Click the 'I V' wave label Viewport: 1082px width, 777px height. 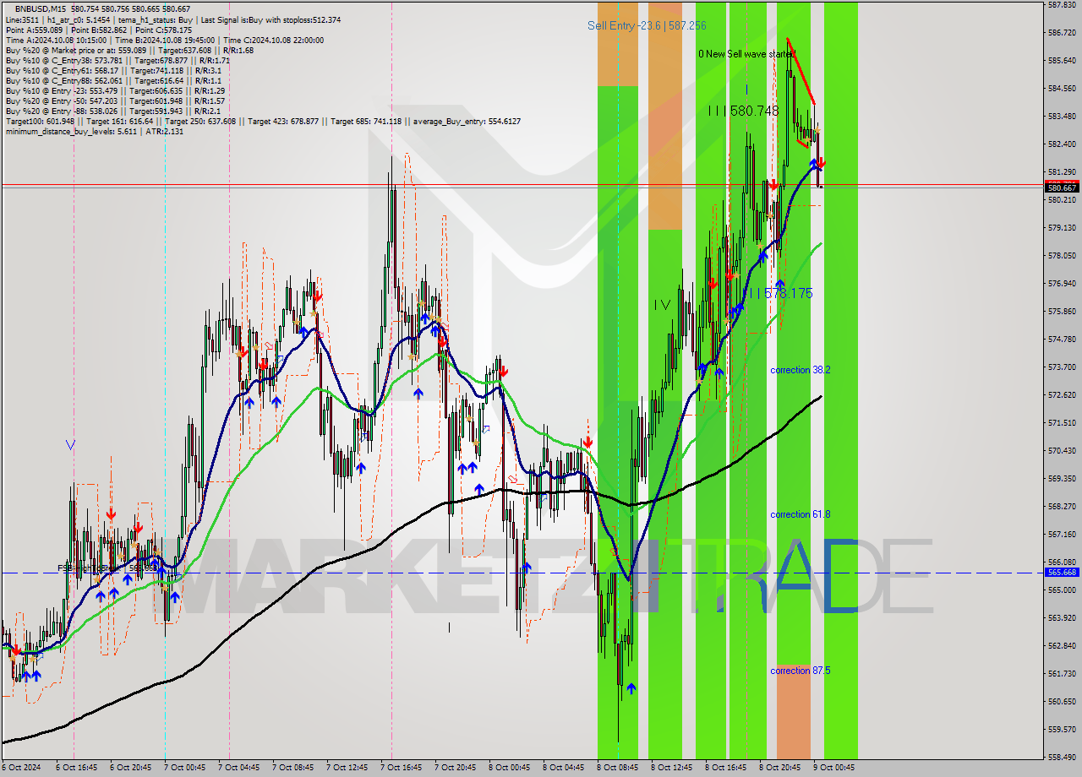[x=662, y=305]
